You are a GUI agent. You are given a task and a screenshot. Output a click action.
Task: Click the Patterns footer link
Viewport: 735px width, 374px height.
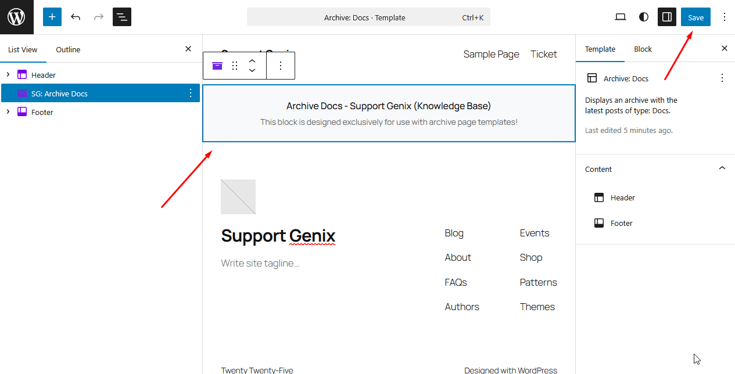(539, 282)
